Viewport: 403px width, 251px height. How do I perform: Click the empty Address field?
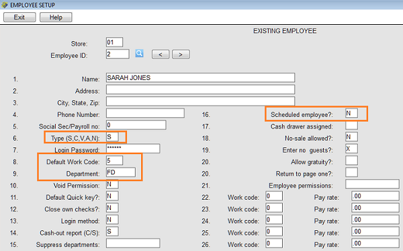click(200, 89)
